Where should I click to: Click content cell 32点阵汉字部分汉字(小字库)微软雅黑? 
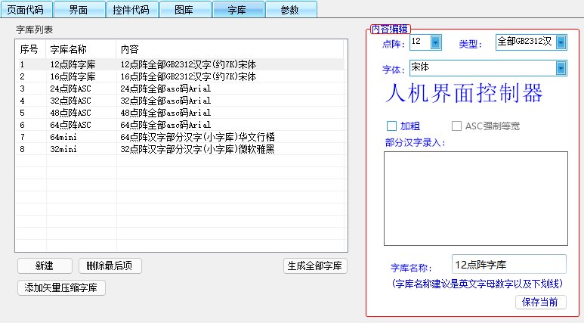197,149
